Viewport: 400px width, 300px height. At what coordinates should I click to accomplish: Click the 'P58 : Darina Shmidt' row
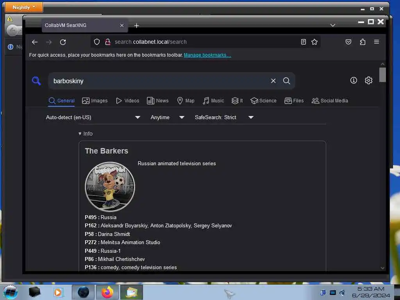point(107,234)
